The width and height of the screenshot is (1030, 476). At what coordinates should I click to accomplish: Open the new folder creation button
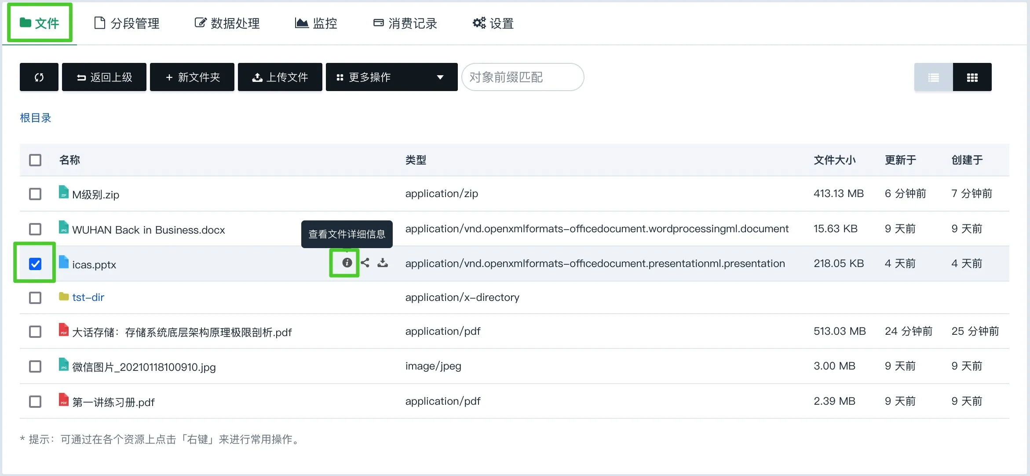click(x=192, y=77)
